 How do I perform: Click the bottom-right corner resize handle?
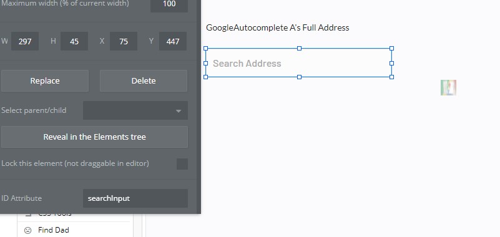(391, 77)
